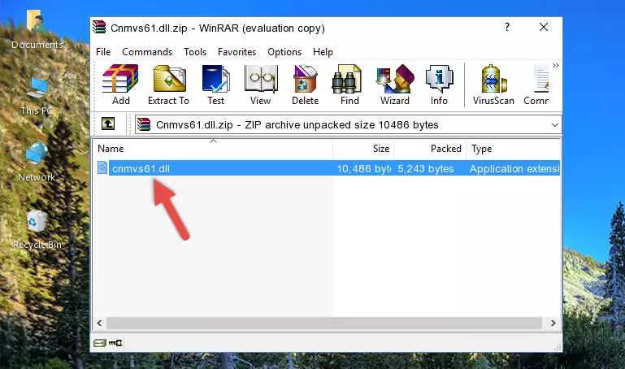Click the WinRAR title bar app icon
The height and width of the screenshot is (369, 625).
coord(99,28)
